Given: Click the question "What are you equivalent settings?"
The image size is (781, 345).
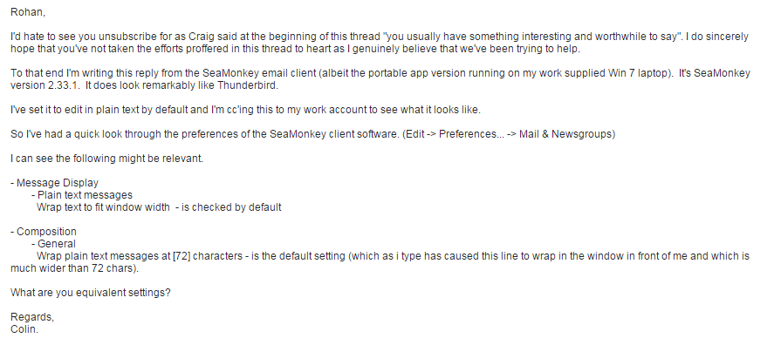Looking at the screenshot, I should [x=91, y=293].
